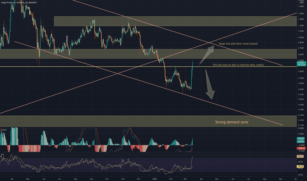Screen dimensions: 307x181
Task: Click the yellow RSI average tag 45.58
Action: 300,167
